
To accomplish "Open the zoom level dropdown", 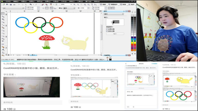I will point(71,5).
